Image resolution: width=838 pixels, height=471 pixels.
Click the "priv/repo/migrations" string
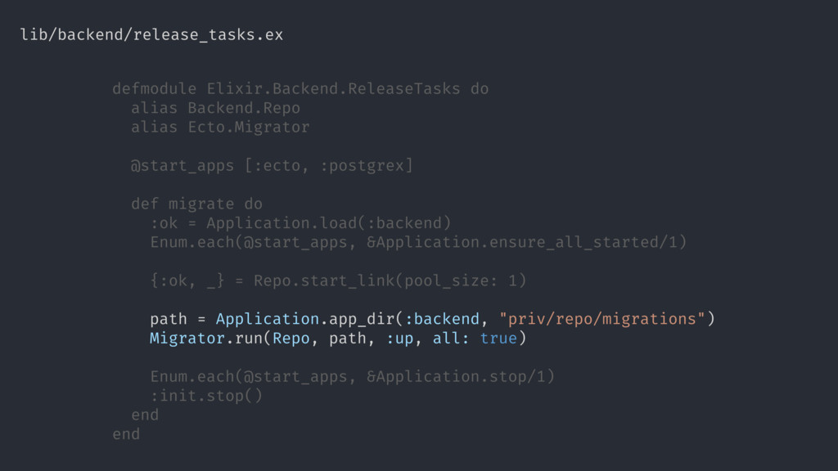coord(601,320)
